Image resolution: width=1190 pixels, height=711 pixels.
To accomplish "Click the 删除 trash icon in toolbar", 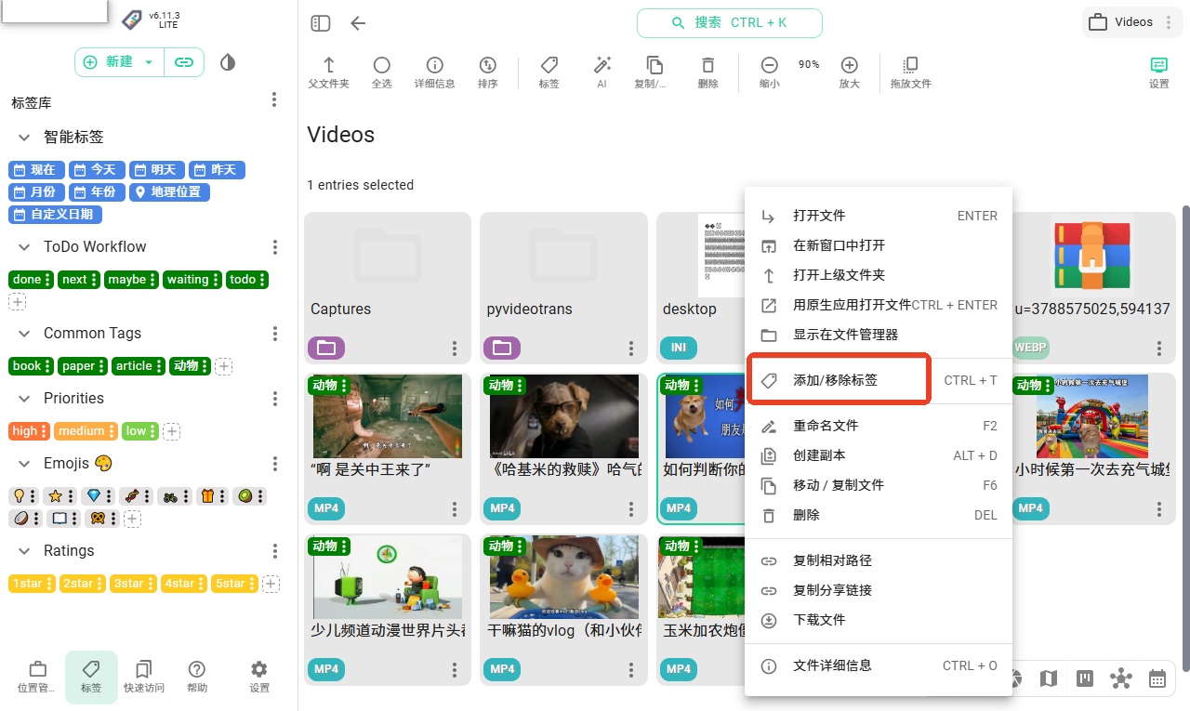I will pos(707,72).
